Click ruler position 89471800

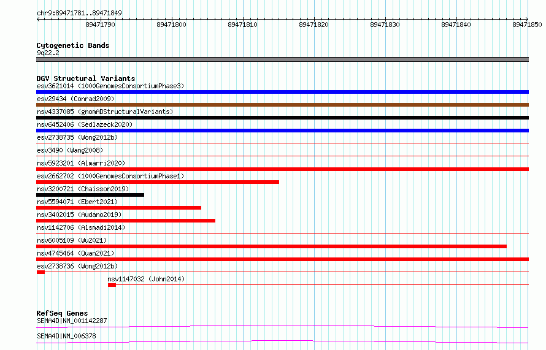click(171, 25)
